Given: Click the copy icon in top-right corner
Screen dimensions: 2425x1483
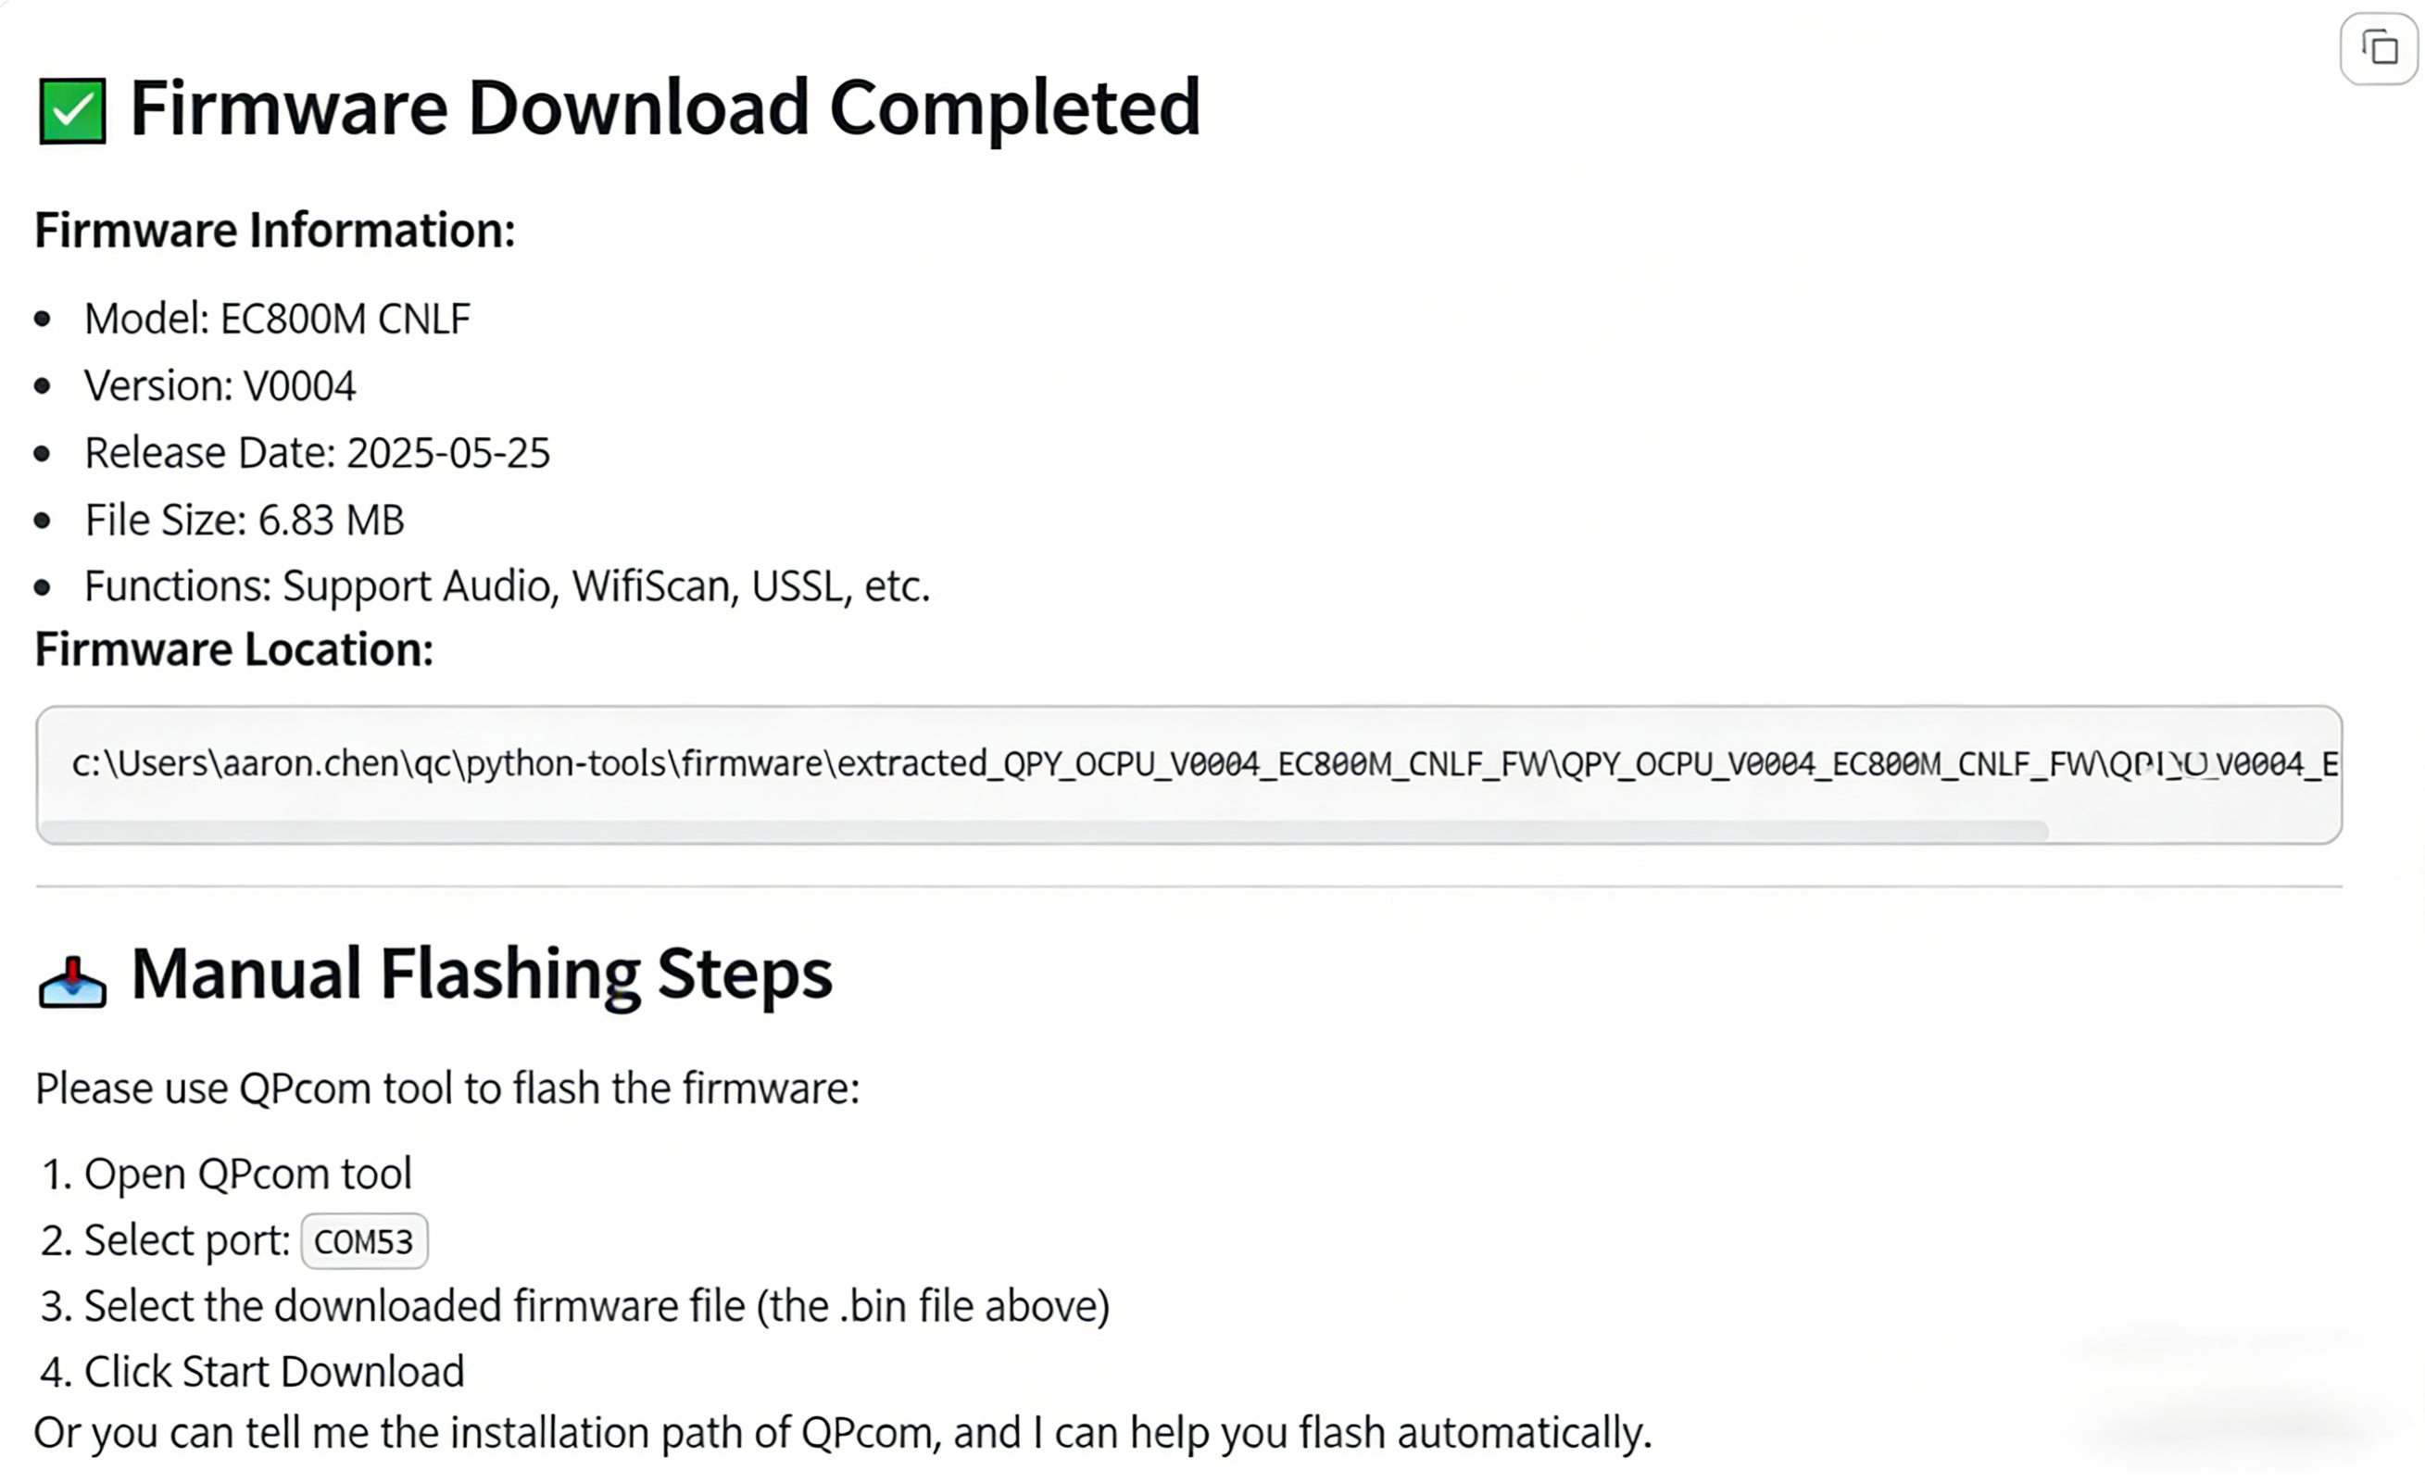Looking at the screenshot, I should click(x=2380, y=48).
